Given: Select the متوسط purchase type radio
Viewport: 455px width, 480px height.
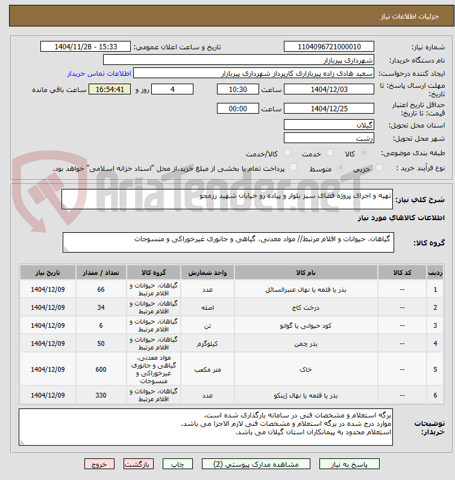Looking at the screenshot, I should (340, 168).
